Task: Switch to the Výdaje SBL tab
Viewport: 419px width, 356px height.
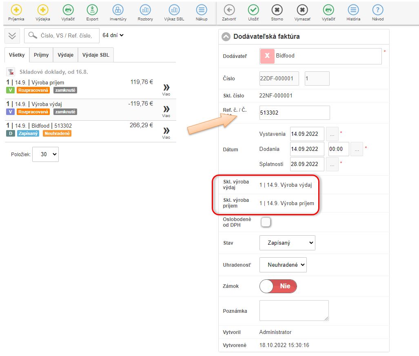Action: [96, 55]
